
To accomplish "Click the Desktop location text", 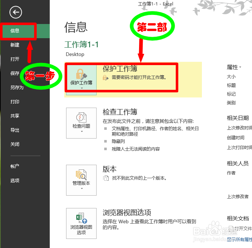I will click(x=75, y=55).
